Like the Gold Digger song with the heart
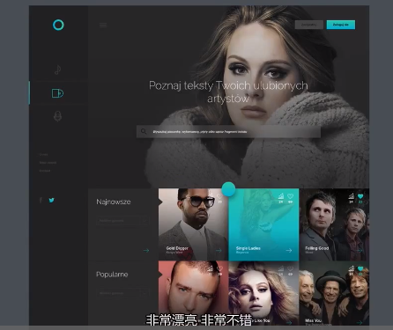 pos(219,196)
